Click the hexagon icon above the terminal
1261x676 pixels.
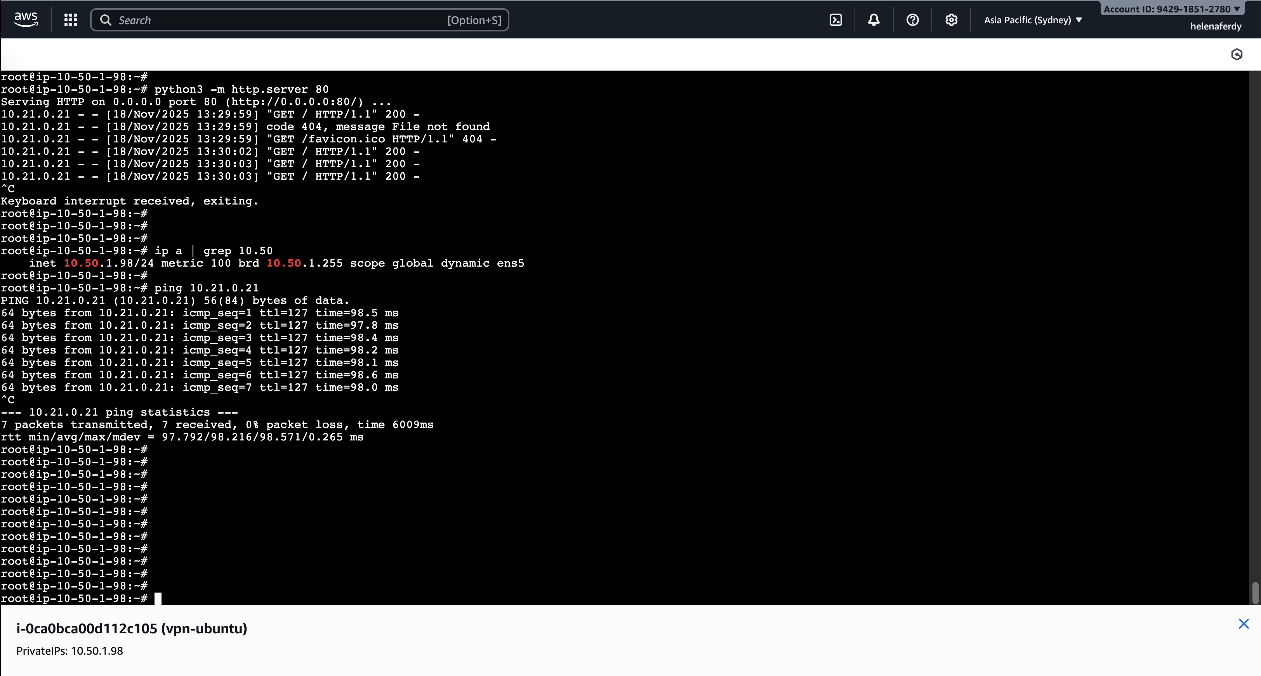click(1237, 54)
